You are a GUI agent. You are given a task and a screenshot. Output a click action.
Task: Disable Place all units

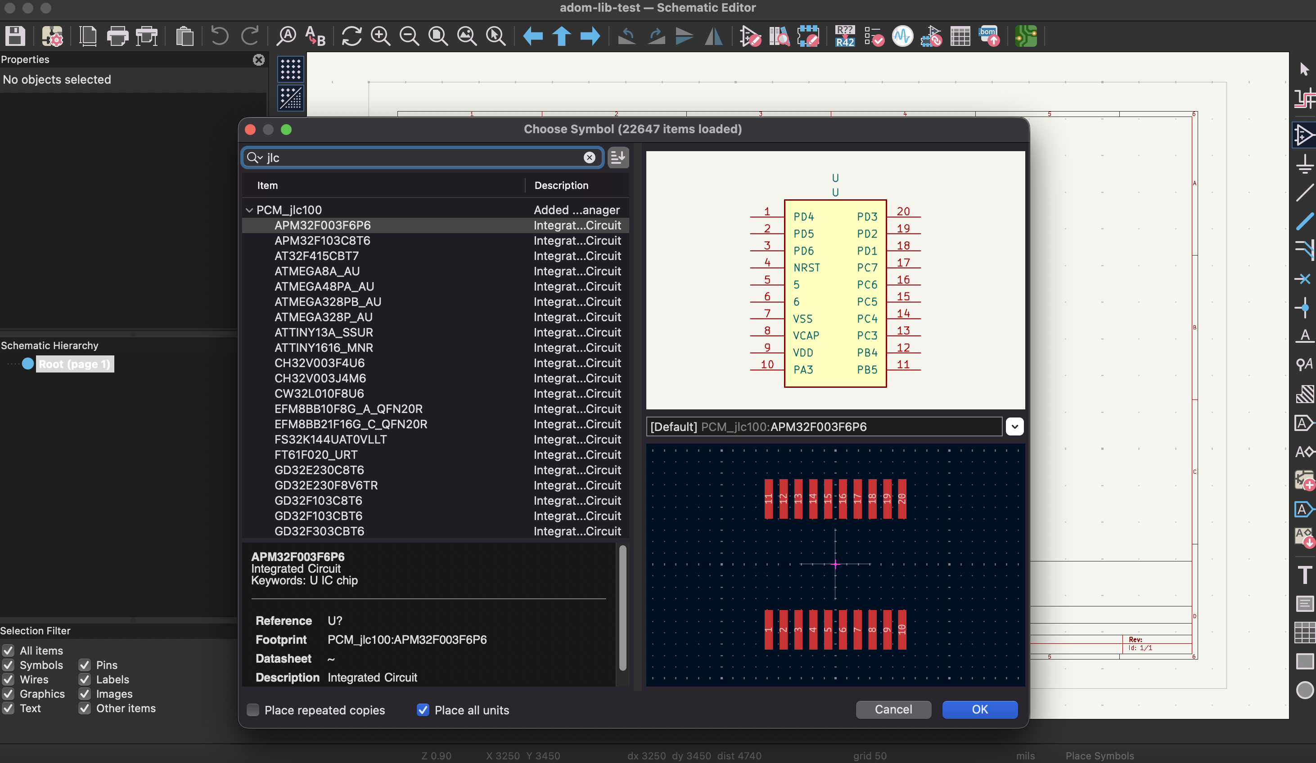click(423, 710)
